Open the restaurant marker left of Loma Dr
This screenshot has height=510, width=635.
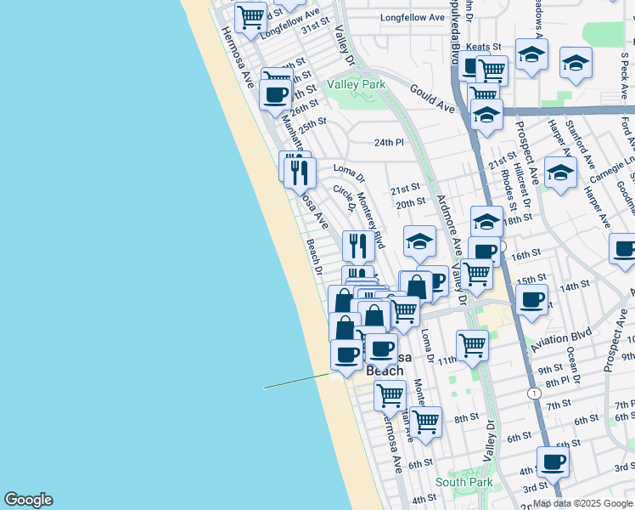(300, 175)
